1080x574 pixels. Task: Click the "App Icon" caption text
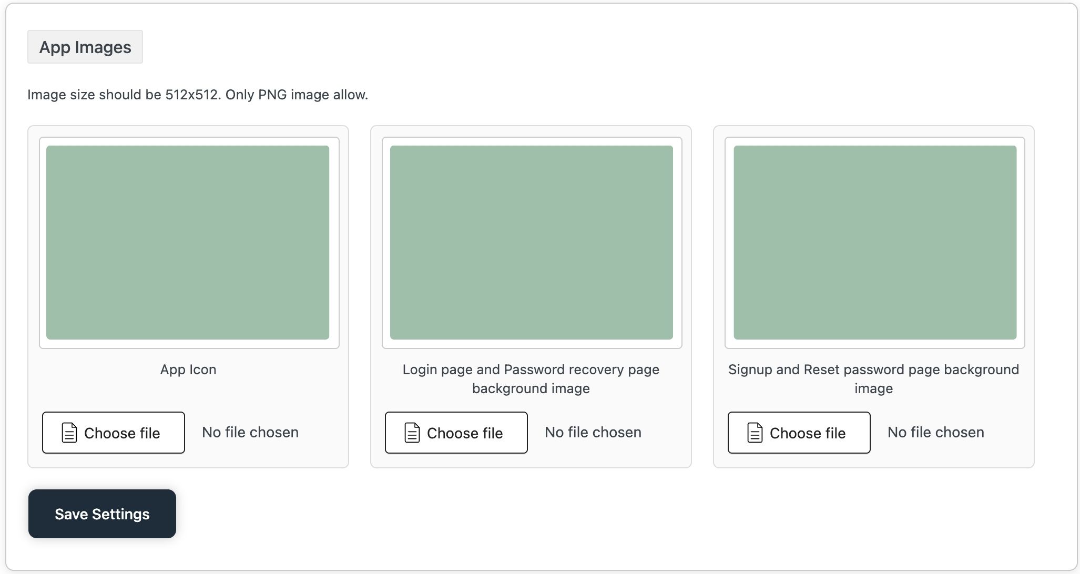(188, 370)
